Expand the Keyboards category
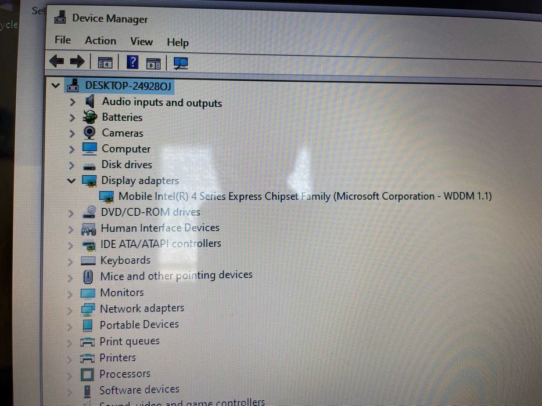Viewport: 542px width, 406px height. point(70,262)
